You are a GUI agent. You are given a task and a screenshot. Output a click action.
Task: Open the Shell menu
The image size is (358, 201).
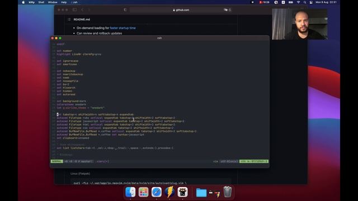point(41,2)
